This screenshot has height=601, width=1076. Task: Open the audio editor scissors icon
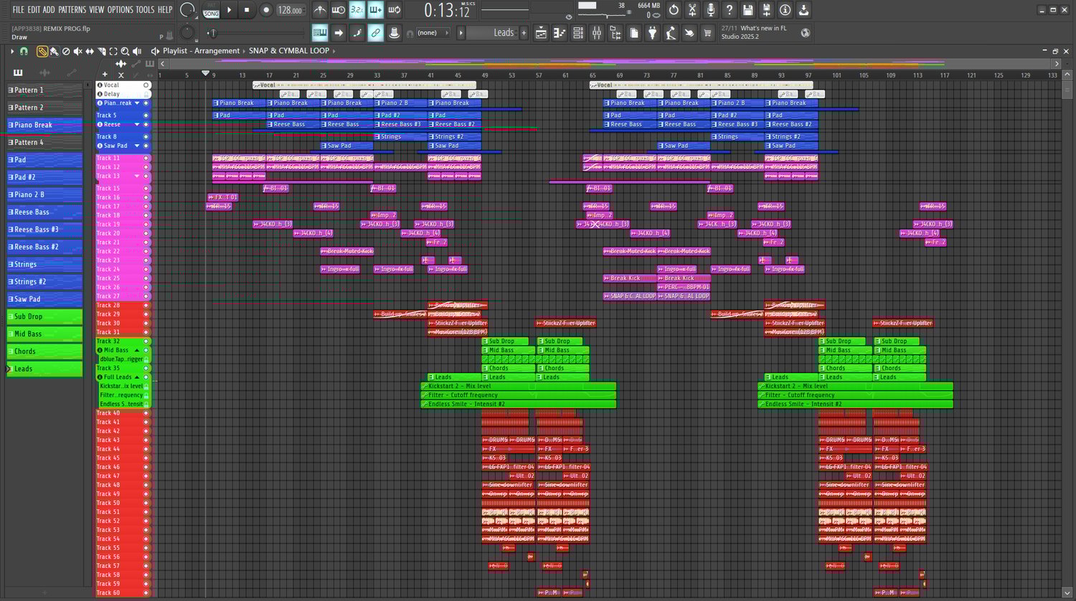692,10
